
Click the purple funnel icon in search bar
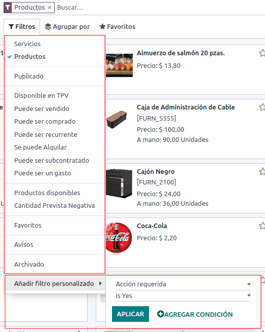pos(8,8)
